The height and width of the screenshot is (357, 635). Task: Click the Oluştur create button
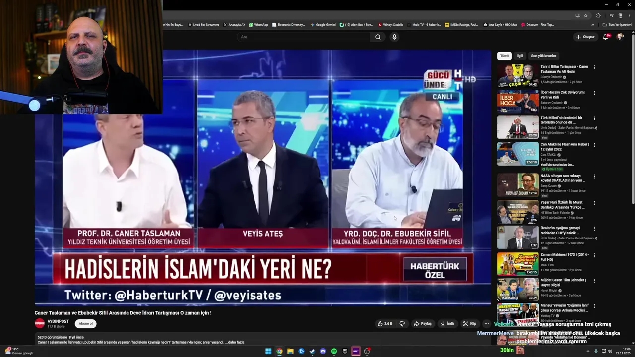click(x=585, y=37)
